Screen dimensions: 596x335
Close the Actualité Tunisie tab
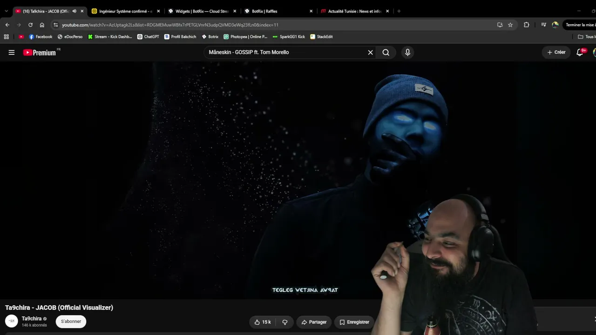[x=387, y=11]
